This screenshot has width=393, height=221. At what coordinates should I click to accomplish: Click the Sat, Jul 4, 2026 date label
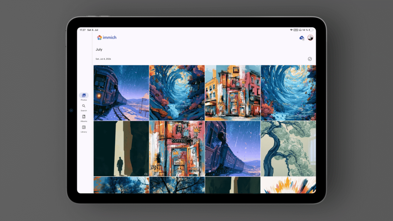tap(103, 59)
